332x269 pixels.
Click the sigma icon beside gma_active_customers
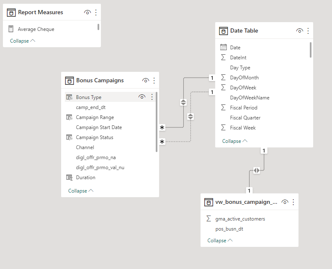click(x=208, y=218)
